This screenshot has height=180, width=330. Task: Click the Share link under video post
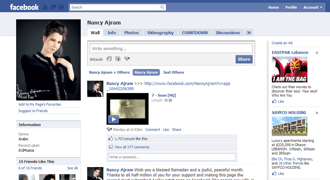(x=177, y=129)
